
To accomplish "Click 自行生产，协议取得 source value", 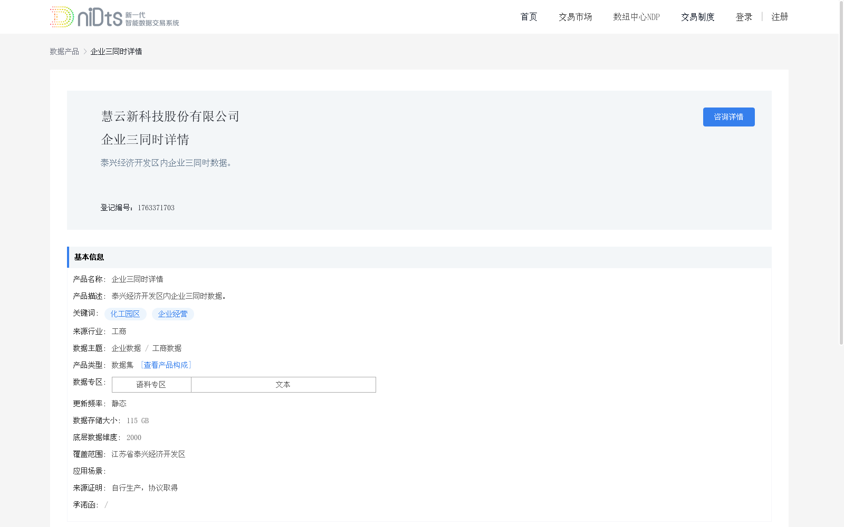I will point(145,488).
